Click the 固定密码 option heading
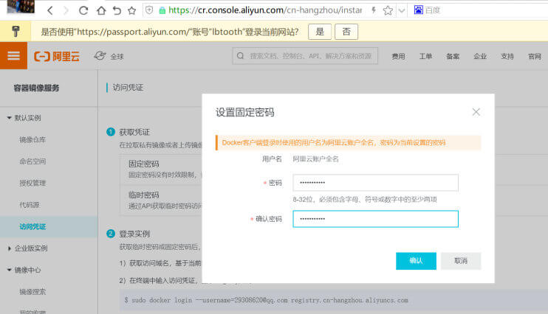548x314 pixels. click(x=143, y=164)
